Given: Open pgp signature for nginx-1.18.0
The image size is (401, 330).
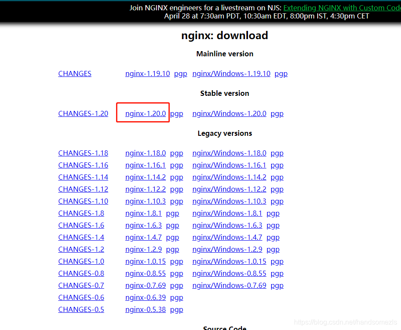Looking at the screenshot, I should (177, 153).
